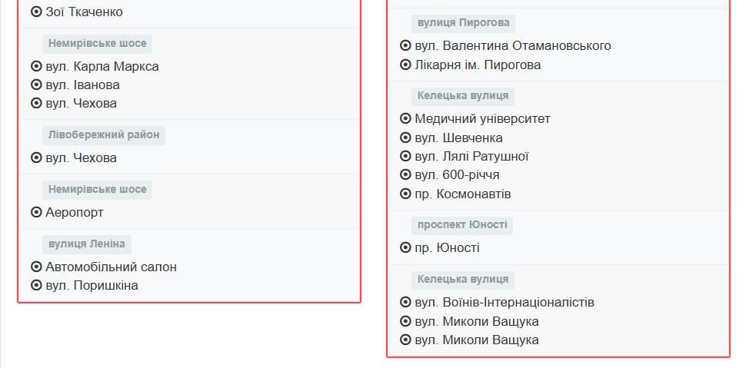The height and width of the screenshot is (368, 746).
Task: Click the stop marker icon beside Аеропорт
Action: tap(36, 212)
